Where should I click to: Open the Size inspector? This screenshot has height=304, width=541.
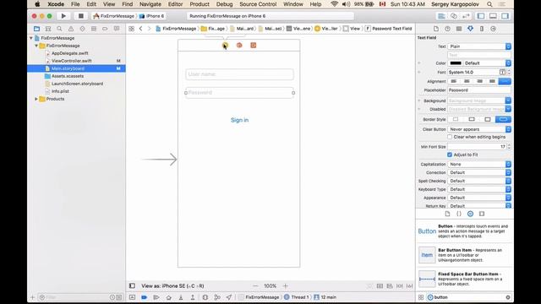482,29
